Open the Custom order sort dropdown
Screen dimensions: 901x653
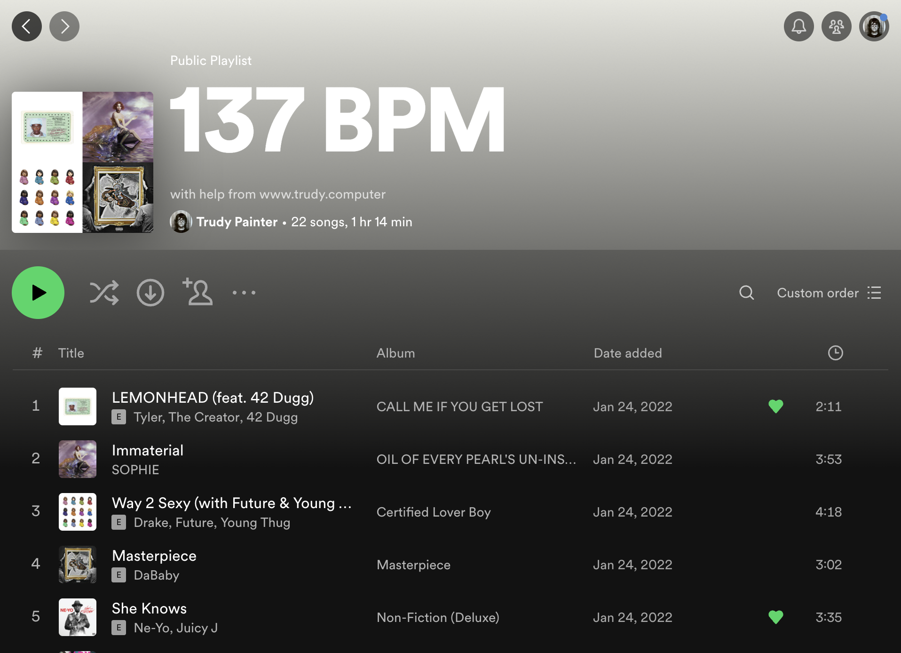pos(829,293)
